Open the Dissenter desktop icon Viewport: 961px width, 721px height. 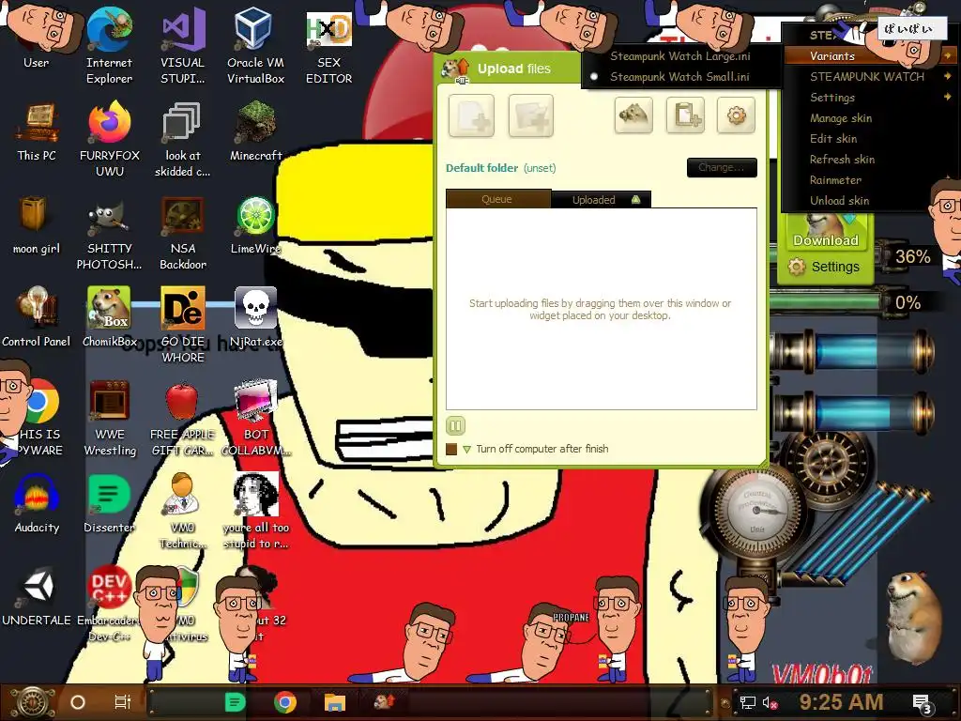pyautogui.click(x=109, y=504)
